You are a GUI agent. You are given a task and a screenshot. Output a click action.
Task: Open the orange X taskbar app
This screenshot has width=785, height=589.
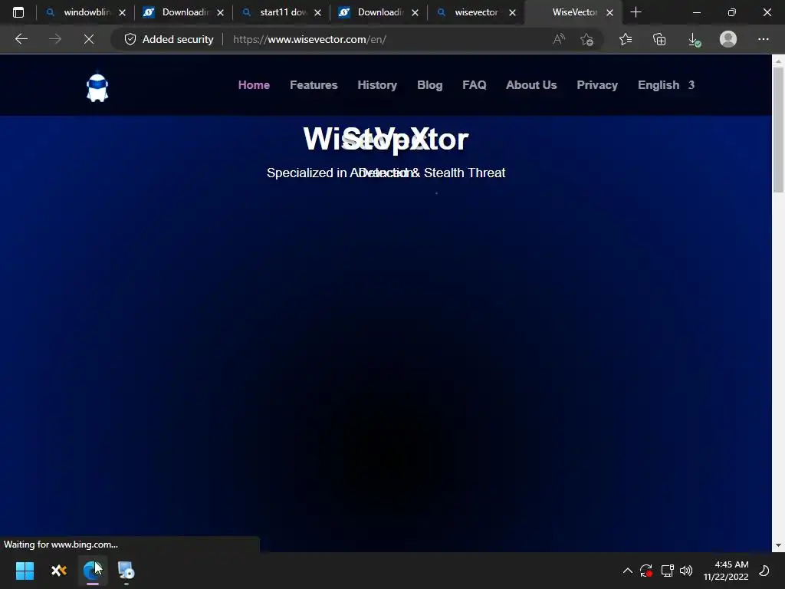point(58,571)
